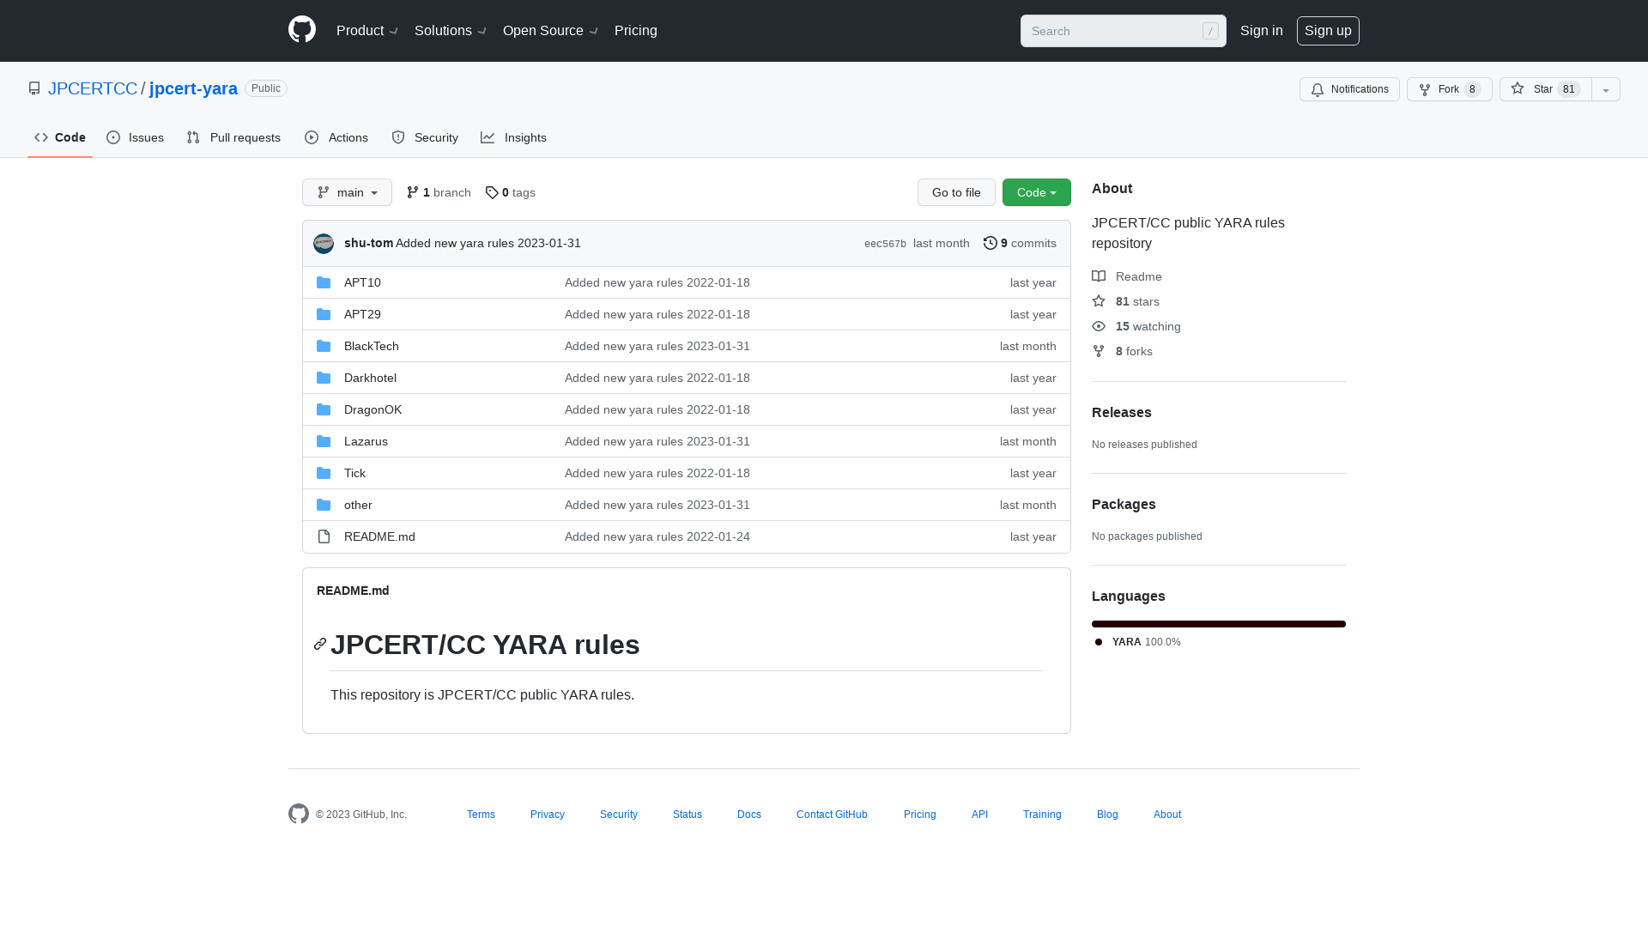Click the history clock icon beside 9 commits
Image resolution: width=1648 pixels, height=927 pixels.
click(991, 243)
